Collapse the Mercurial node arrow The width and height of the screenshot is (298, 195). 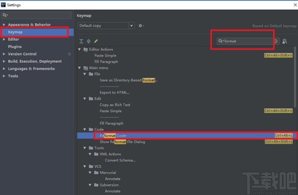(90, 173)
